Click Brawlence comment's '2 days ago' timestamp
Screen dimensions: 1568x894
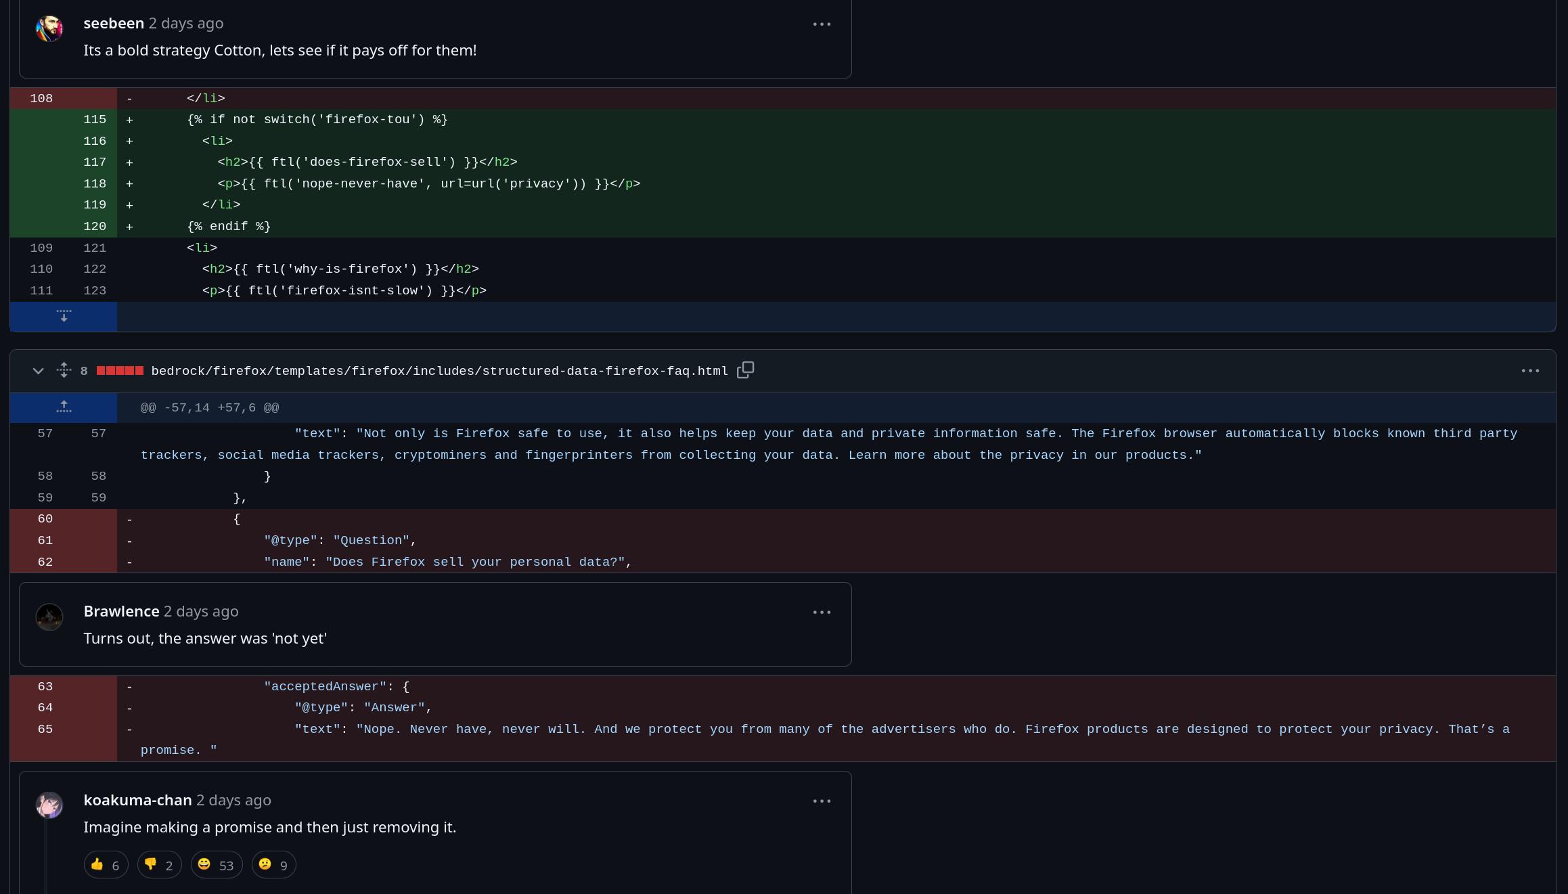(x=201, y=611)
